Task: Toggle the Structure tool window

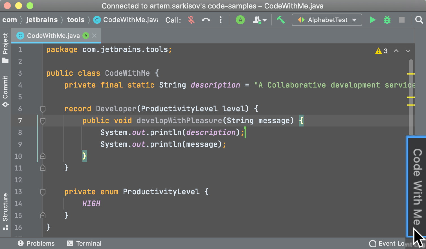Action: 5,211
